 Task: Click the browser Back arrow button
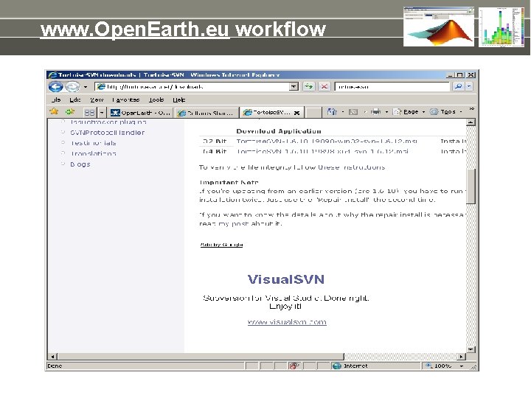(55, 87)
